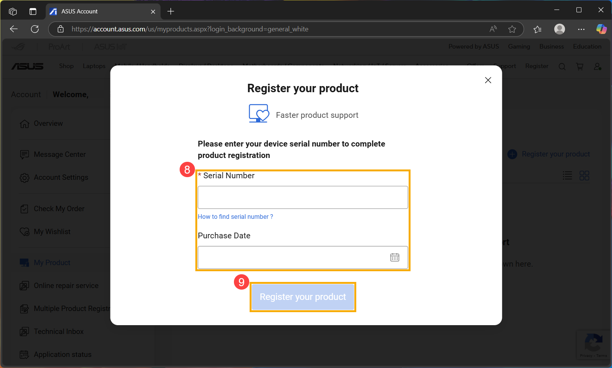Switch to grid view layout
The height and width of the screenshot is (368, 612).
pos(584,176)
